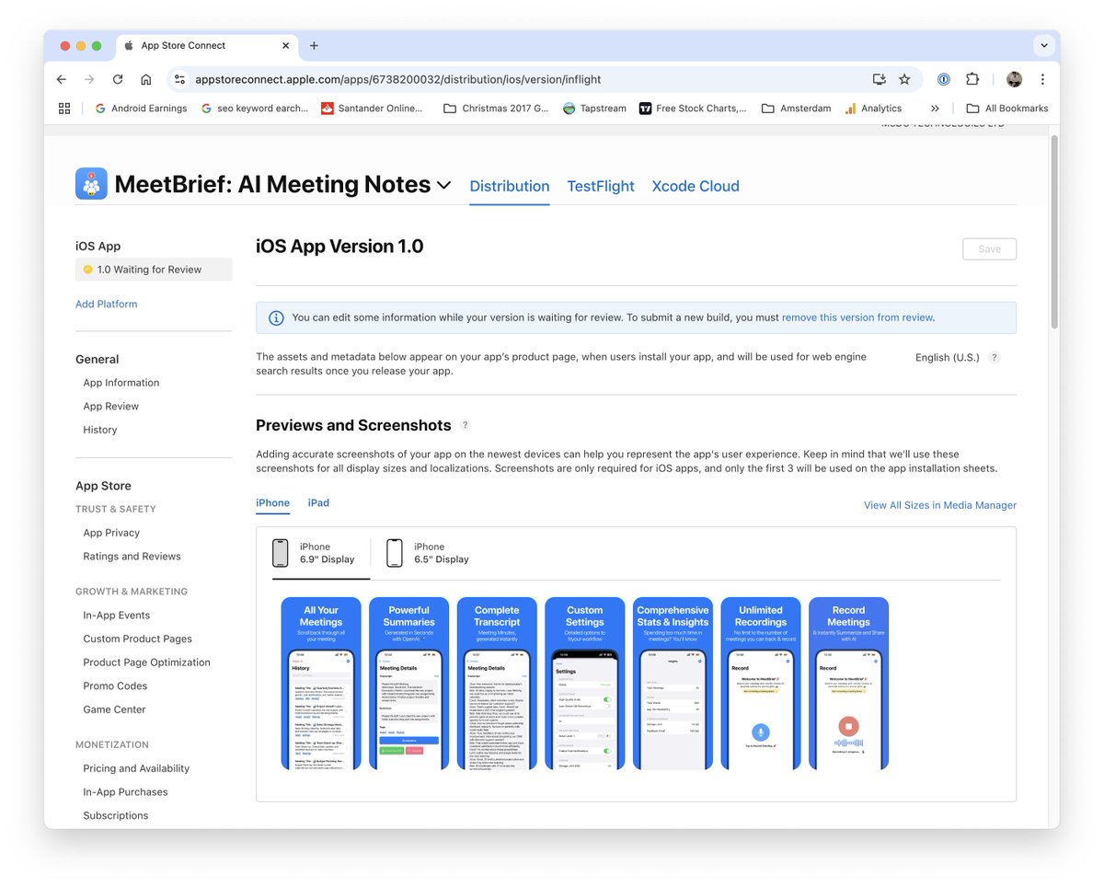The image size is (1104, 887).
Task: Select the Distribution tab
Action: point(510,186)
